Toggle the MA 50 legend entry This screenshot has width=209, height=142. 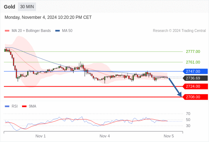(x=64, y=31)
